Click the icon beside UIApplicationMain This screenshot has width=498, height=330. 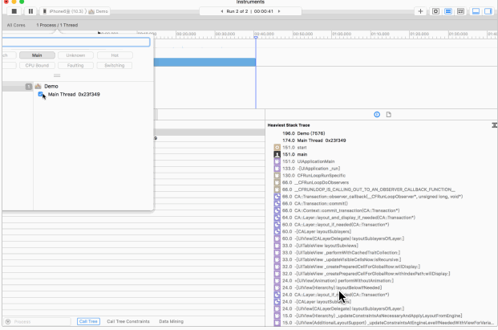[x=277, y=161]
